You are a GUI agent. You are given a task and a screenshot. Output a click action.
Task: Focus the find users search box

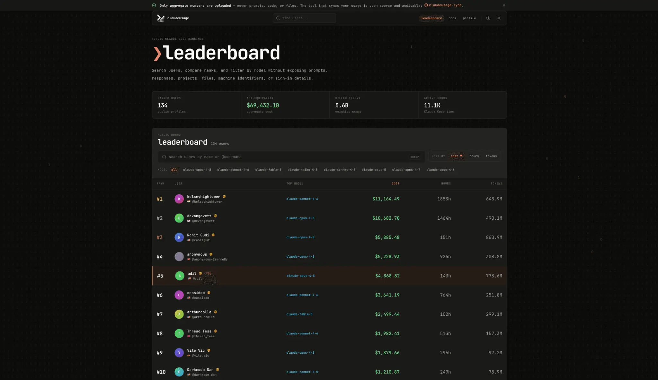click(x=304, y=18)
